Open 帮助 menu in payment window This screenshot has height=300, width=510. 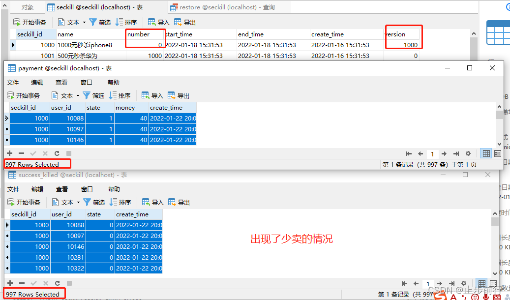click(x=114, y=82)
